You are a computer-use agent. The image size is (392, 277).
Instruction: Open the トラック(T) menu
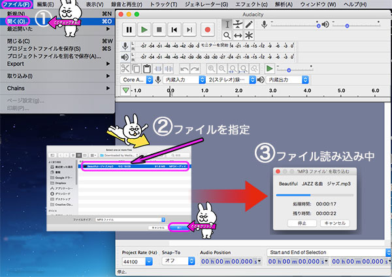click(163, 5)
